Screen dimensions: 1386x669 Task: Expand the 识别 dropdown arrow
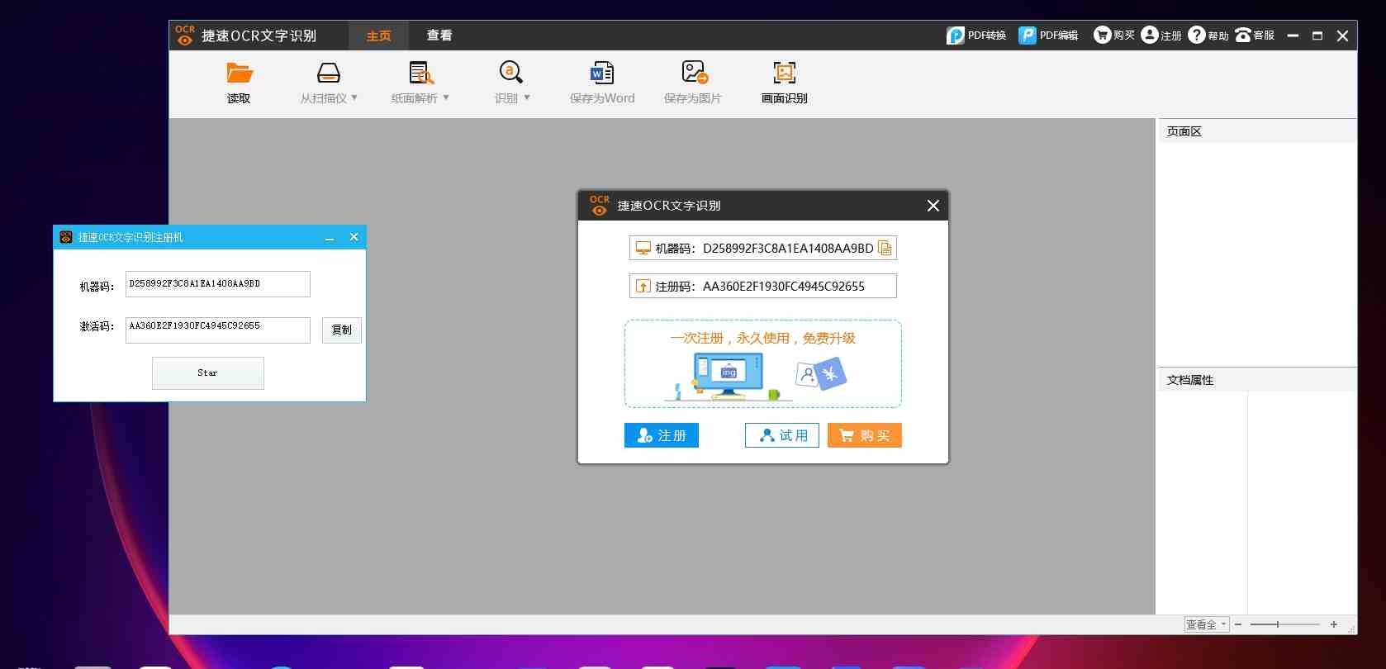pos(527,97)
